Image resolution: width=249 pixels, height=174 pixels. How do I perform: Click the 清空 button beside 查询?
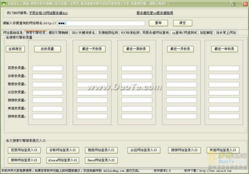click(182, 23)
